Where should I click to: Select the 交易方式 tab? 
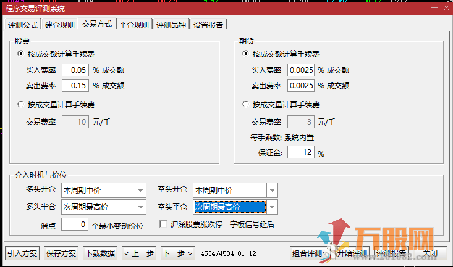tap(97, 24)
